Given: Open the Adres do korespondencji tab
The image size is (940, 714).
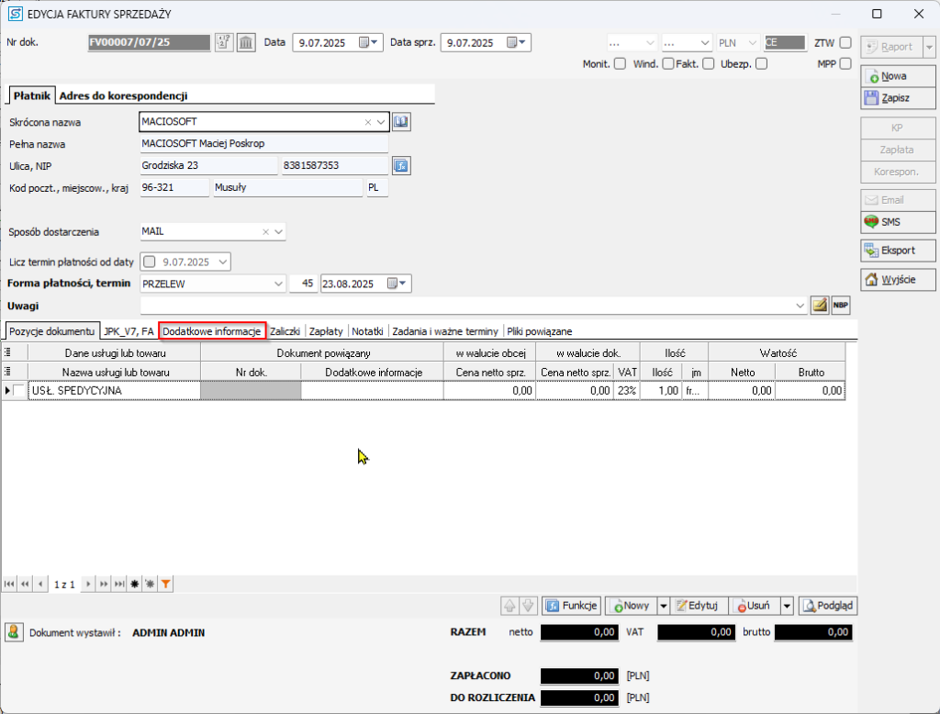Looking at the screenshot, I should pyautogui.click(x=123, y=95).
